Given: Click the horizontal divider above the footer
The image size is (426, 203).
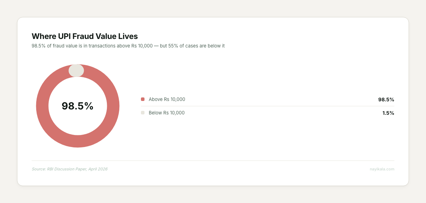Looking at the screenshot, I should [213, 160].
